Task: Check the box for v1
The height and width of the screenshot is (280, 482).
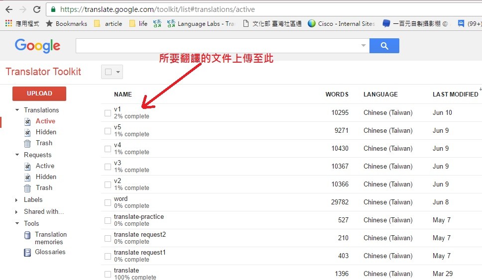Action: point(108,113)
